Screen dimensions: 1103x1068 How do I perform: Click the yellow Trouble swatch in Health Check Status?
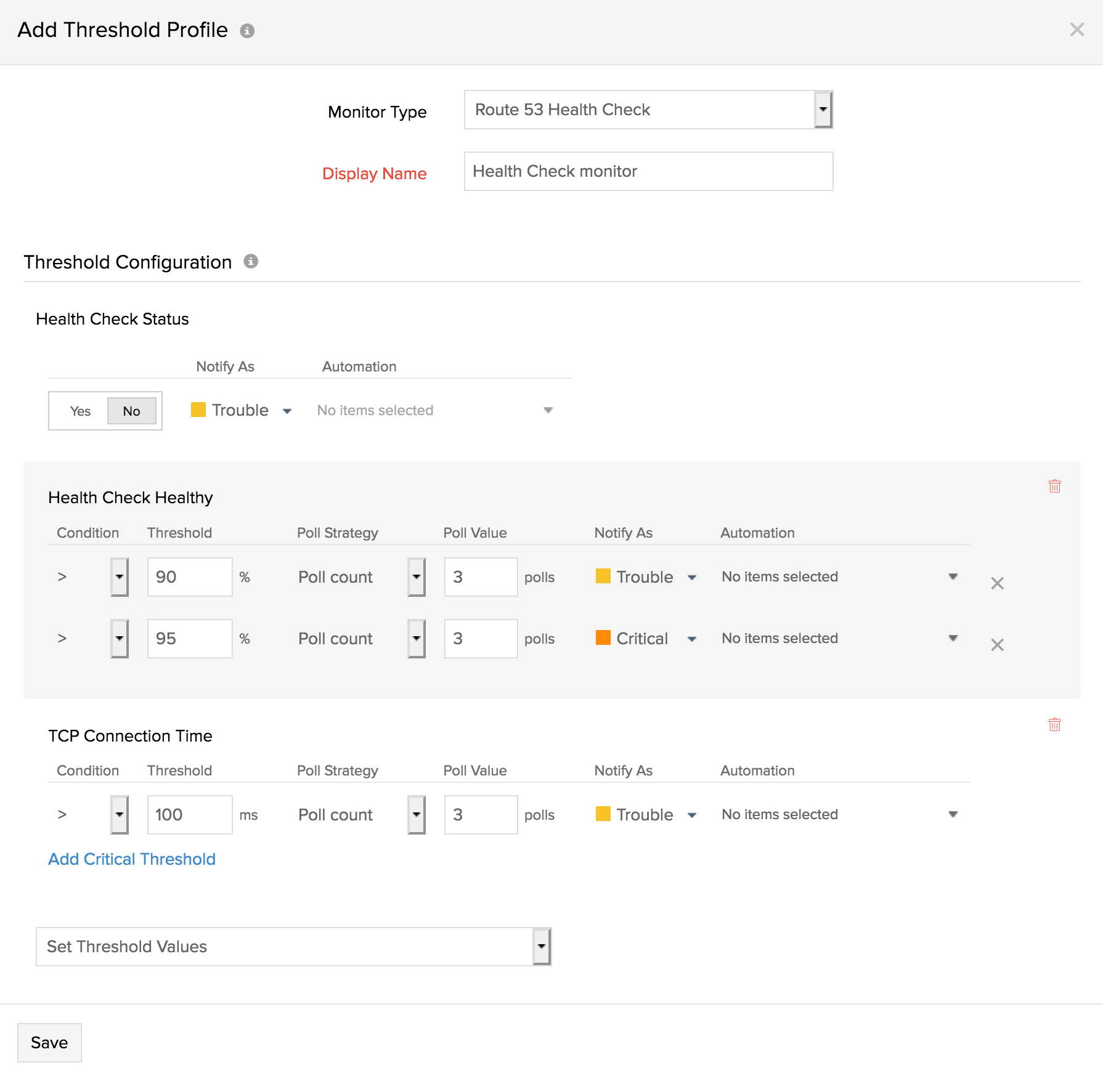pos(198,410)
